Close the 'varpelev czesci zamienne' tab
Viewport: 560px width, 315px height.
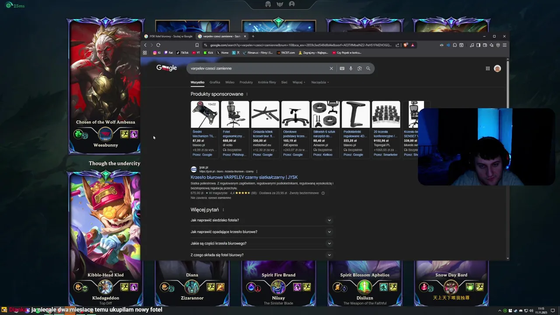tap(245, 36)
